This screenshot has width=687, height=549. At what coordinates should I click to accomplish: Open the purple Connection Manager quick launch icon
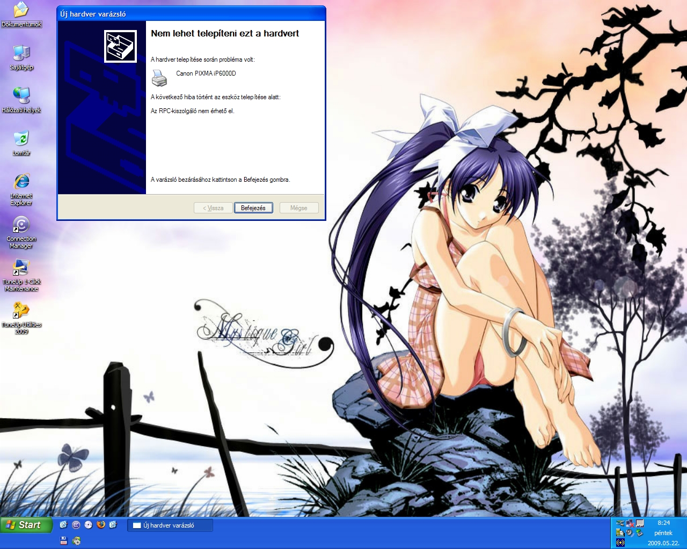click(x=76, y=524)
